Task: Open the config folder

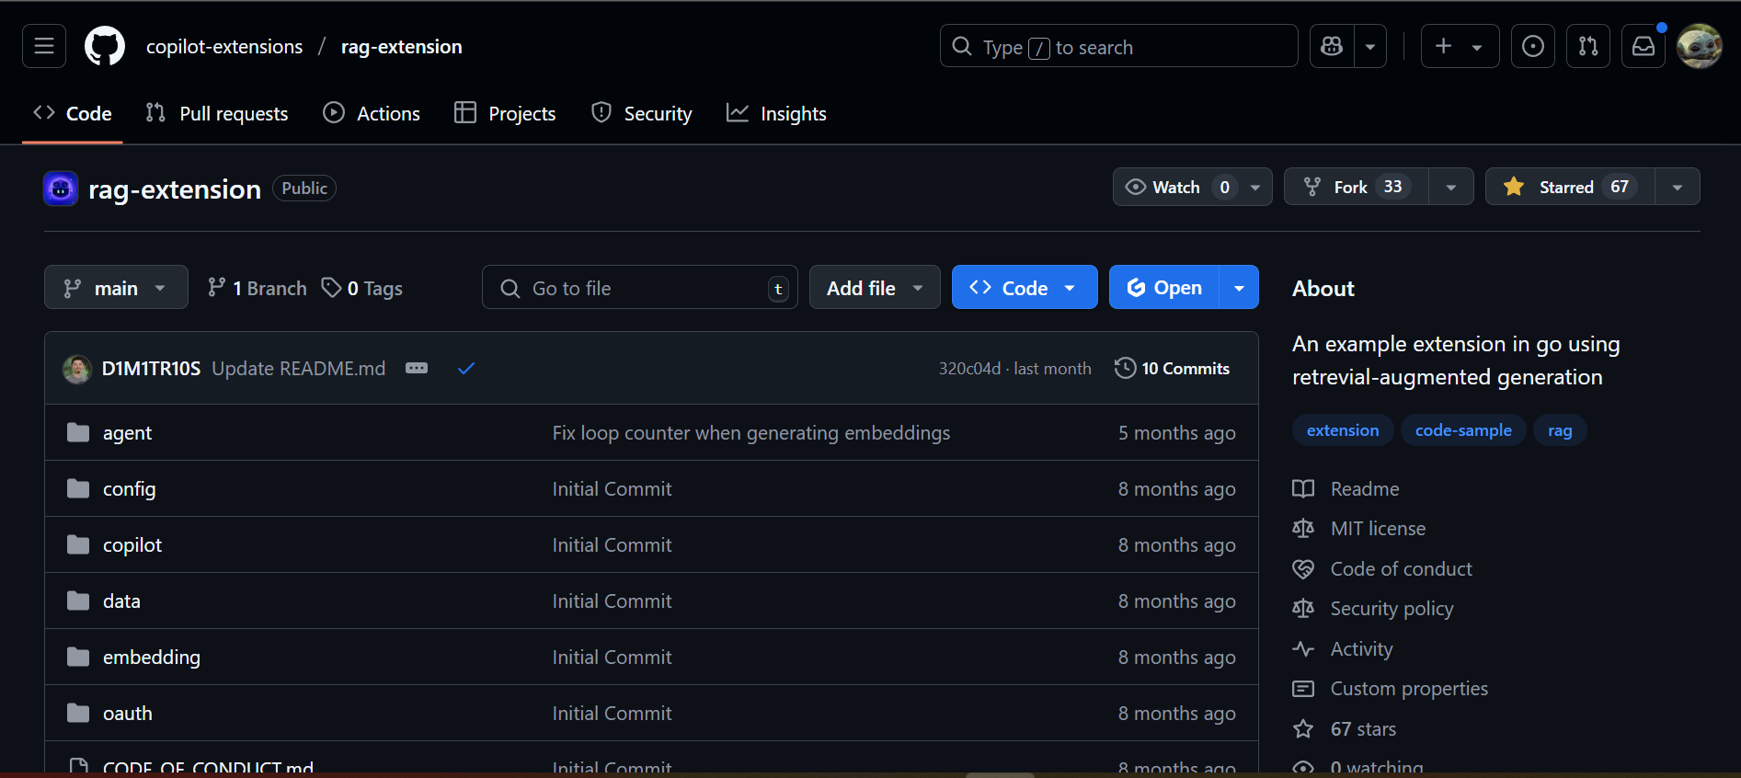Action: 129,489
